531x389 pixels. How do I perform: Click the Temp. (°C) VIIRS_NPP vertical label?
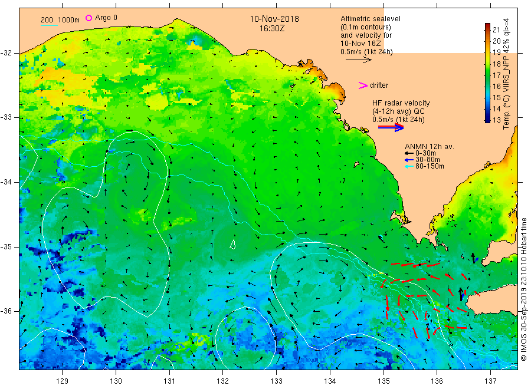[506, 74]
